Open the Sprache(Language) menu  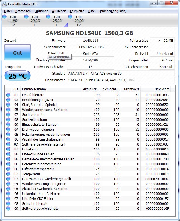point(113,11)
